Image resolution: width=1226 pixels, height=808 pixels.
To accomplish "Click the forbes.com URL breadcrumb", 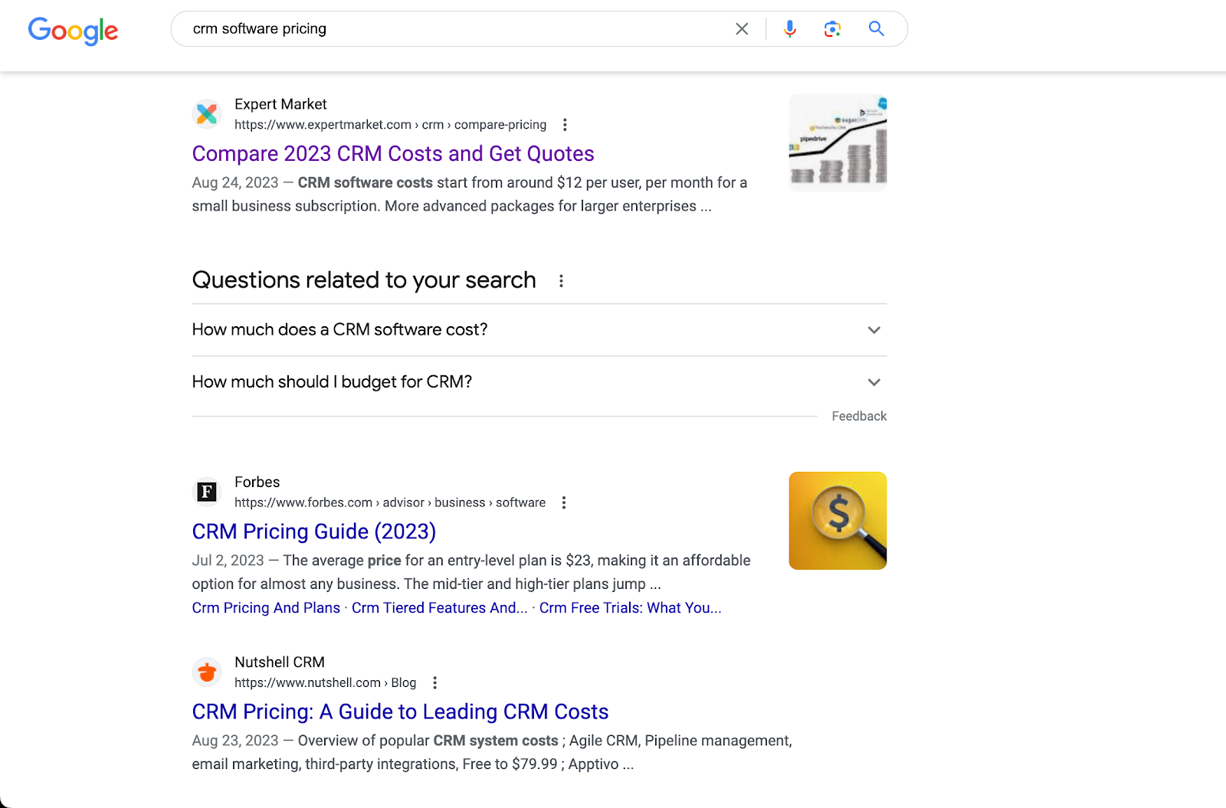I will coord(390,502).
